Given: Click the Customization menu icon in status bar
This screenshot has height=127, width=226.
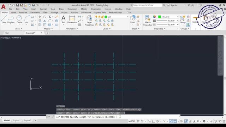Looking at the screenshot, I should [224, 121].
